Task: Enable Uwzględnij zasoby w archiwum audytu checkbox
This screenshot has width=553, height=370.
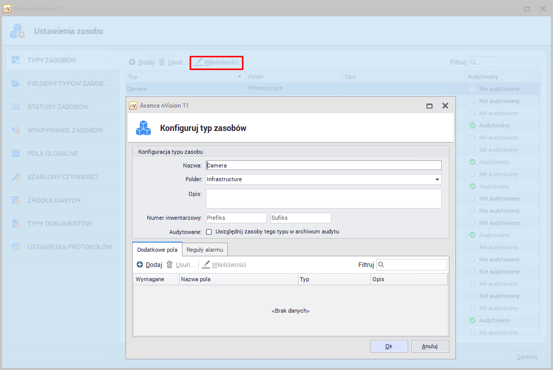Action: point(209,232)
